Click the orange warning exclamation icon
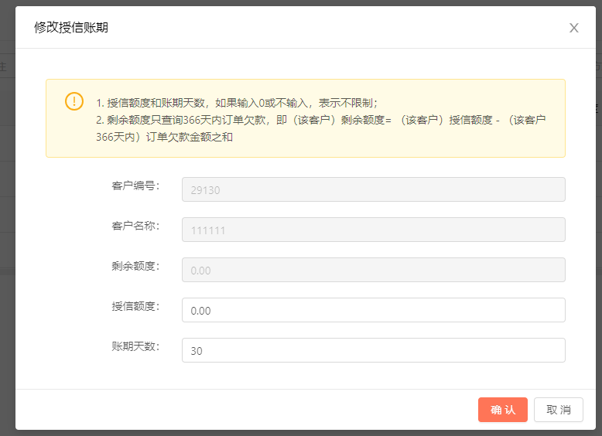Screen dimensions: 602x436 pos(74,101)
